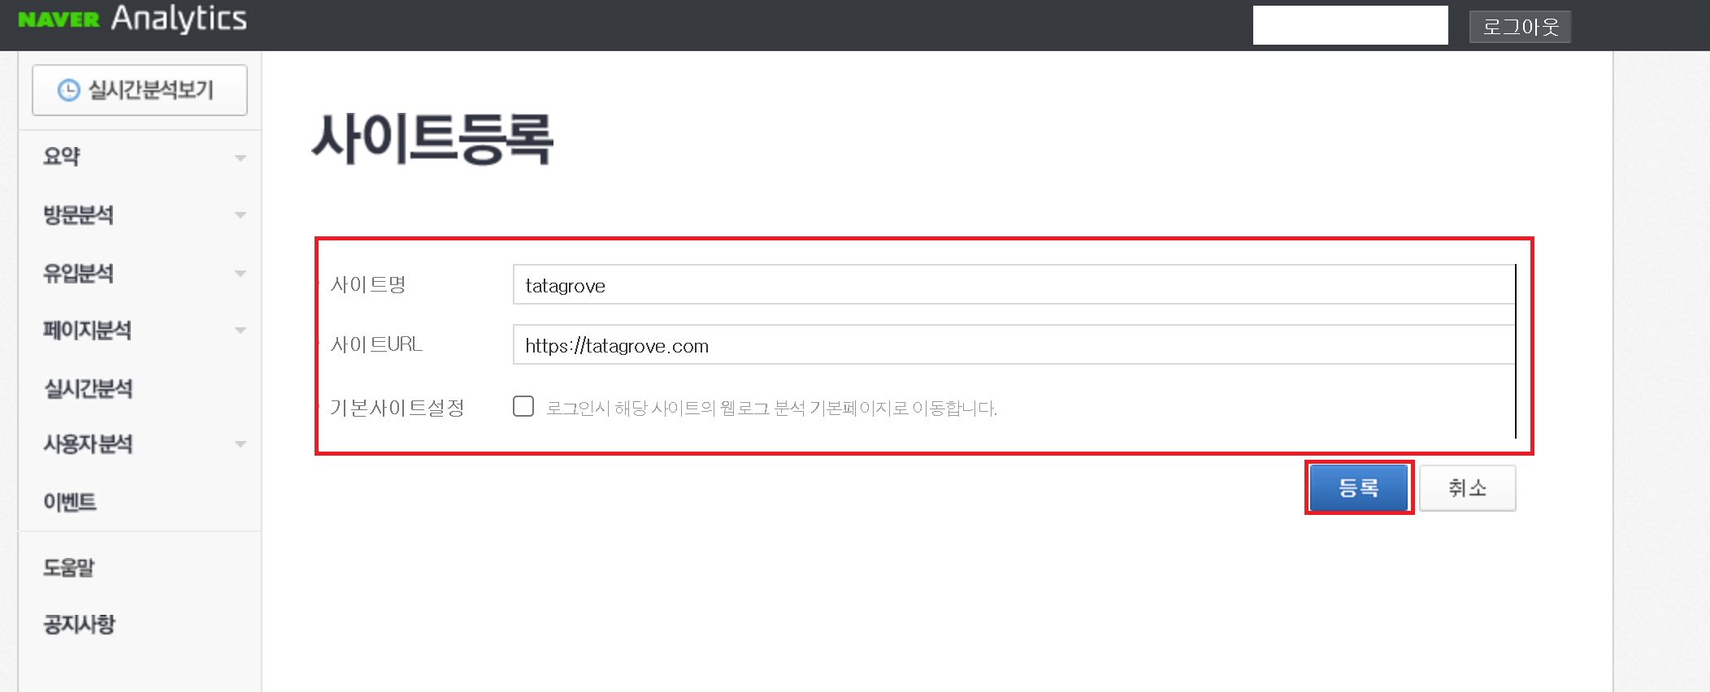1710x692 pixels.
Task: Open the 페이지분석 menu item
Action: tap(87, 331)
